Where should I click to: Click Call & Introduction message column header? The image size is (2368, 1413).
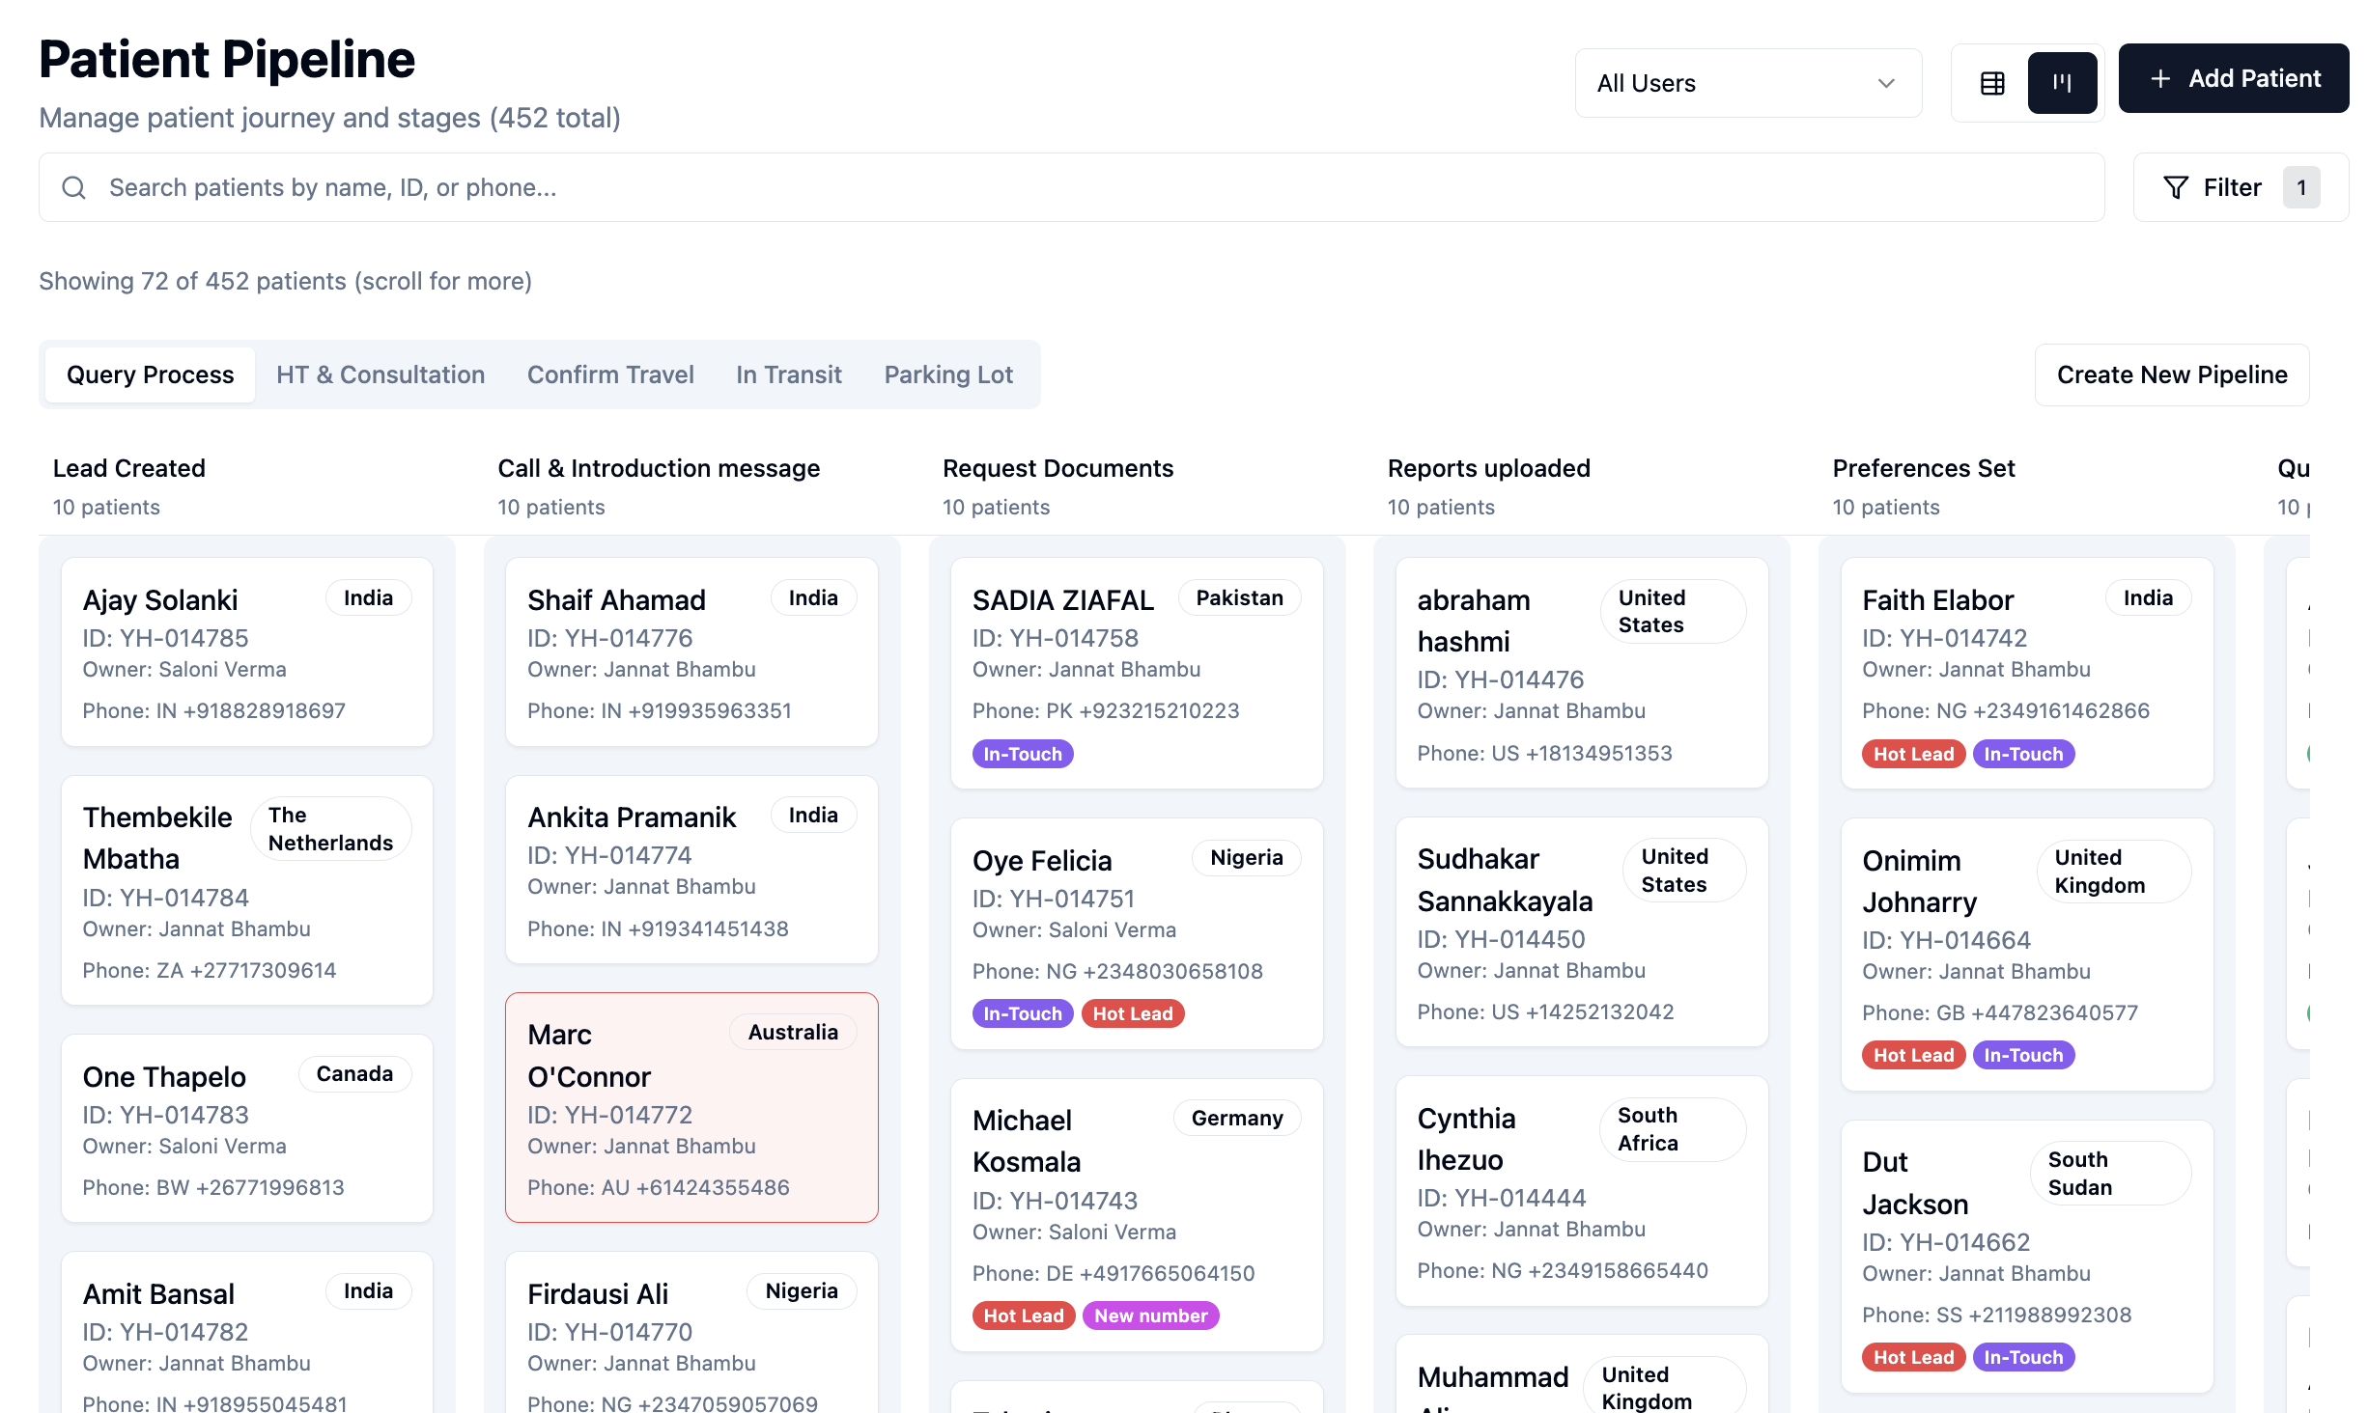pyautogui.click(x=659, y=468)
